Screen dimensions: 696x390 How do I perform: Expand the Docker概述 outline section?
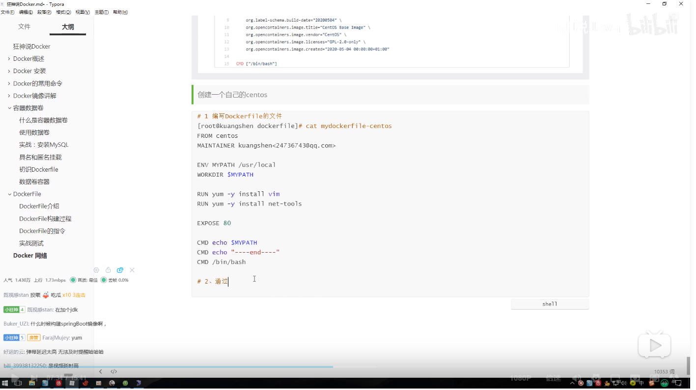9,59
